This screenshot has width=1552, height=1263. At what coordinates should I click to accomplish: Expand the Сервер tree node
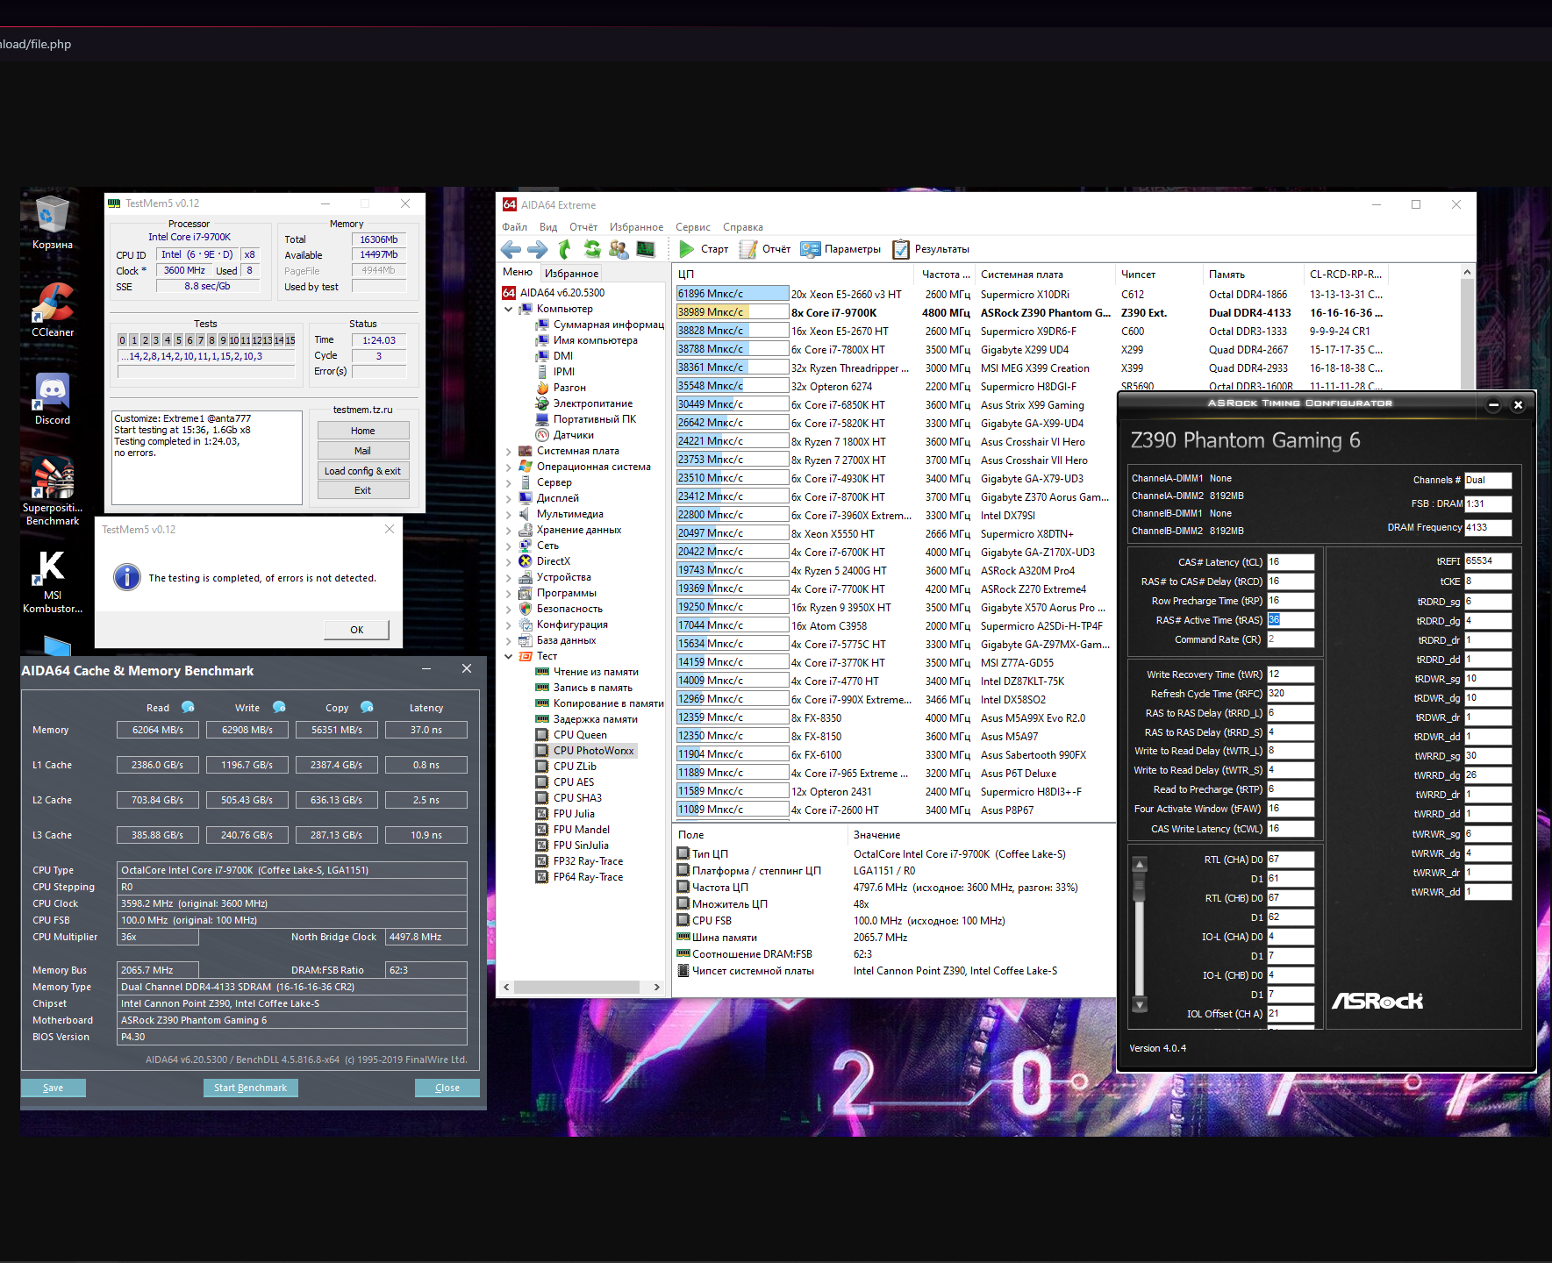point(508,482)
